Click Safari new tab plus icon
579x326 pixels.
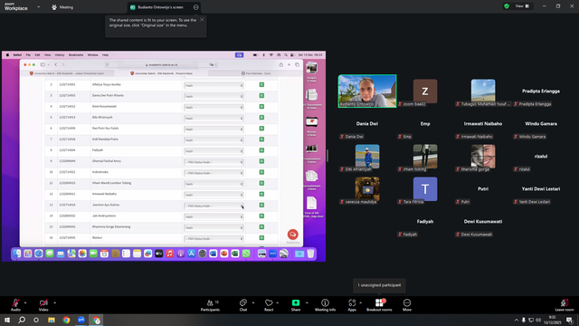289,64
